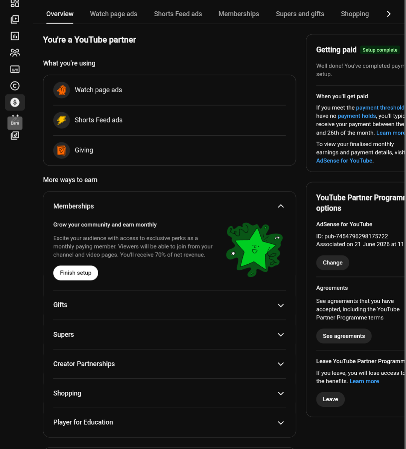406x449 pixels.
Task: Select the Earn dollar icon in the sidebar
Action: 15,102
